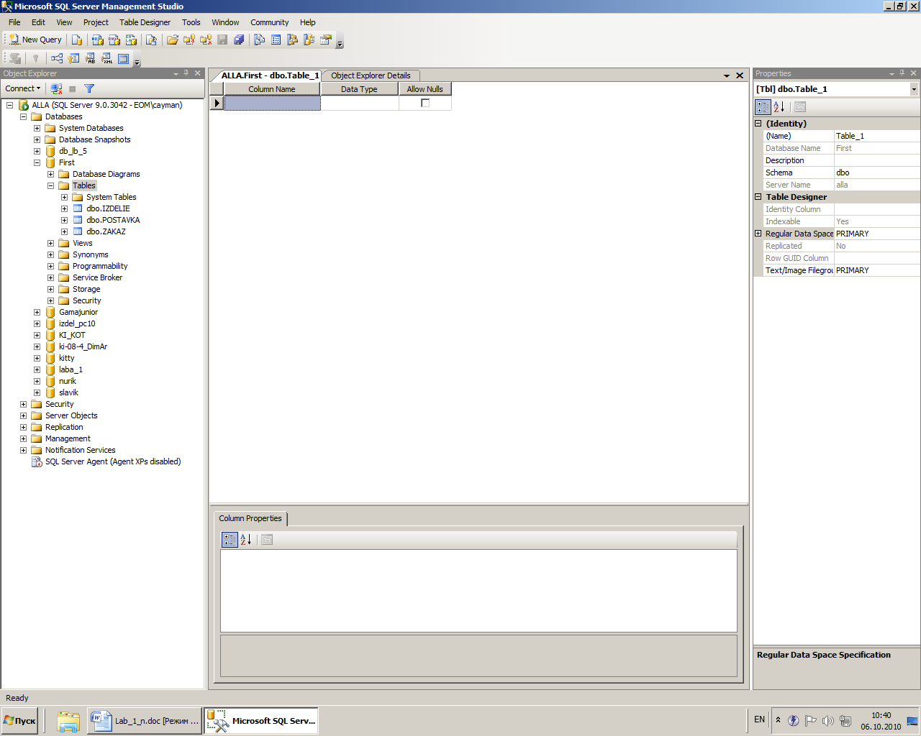Click Manage XML Indexes icon
Screen dimensions: 921x736
[106, 58]
